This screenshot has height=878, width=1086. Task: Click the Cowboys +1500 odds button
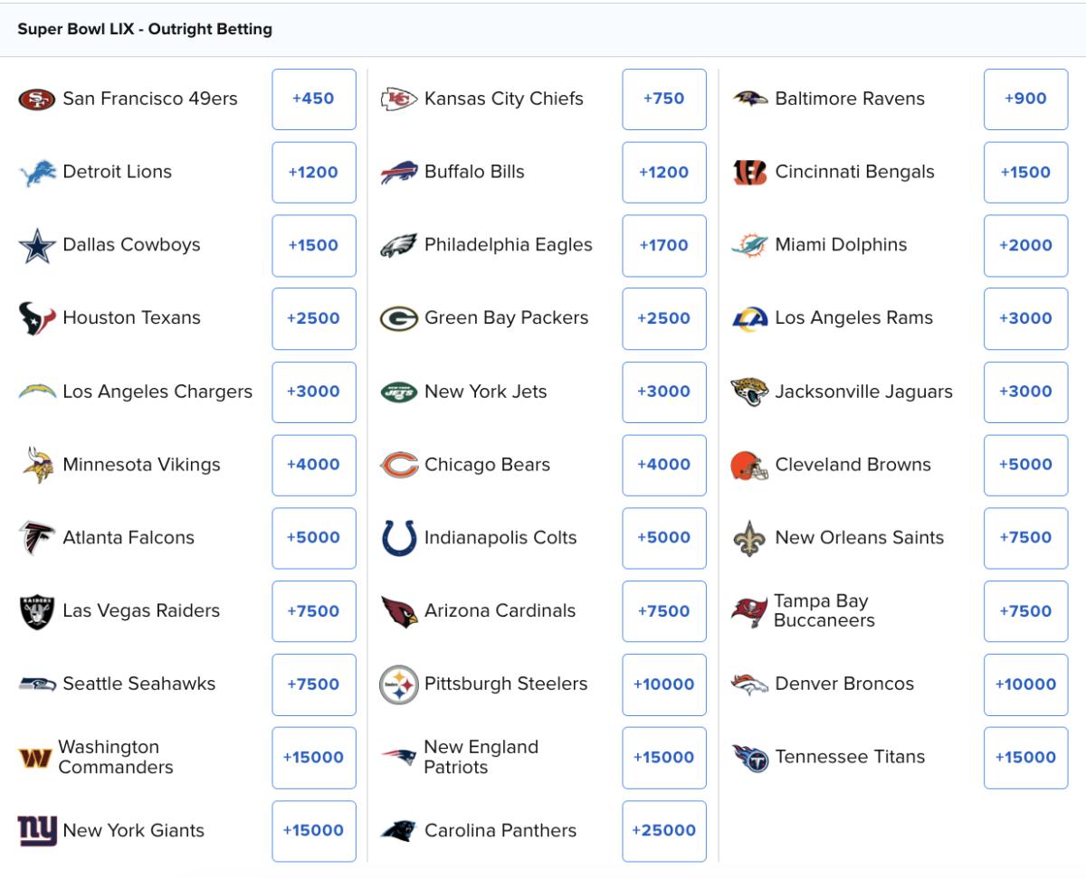[x=313, y=245]
